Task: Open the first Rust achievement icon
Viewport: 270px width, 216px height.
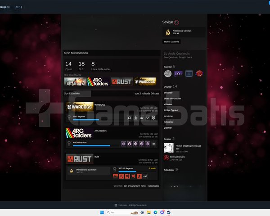Action: [x=115, y=176]
